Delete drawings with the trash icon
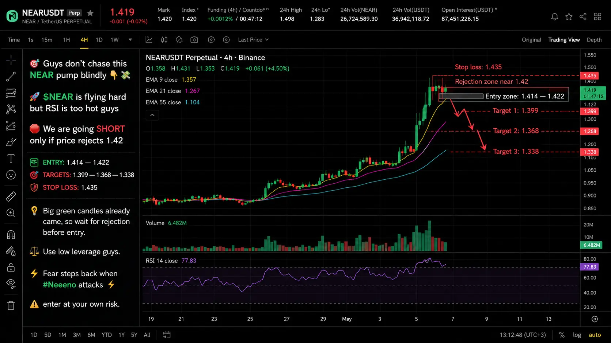Image resolution: width=611 pixels, height=343 pixels. pos(11,305)
